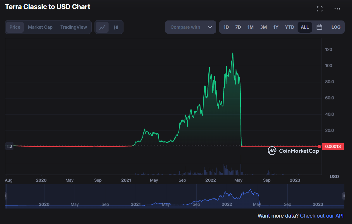Enter fullscreen chart mode
Image resolution: width=352 pixels, height=224 pixels.
(320, 9)
